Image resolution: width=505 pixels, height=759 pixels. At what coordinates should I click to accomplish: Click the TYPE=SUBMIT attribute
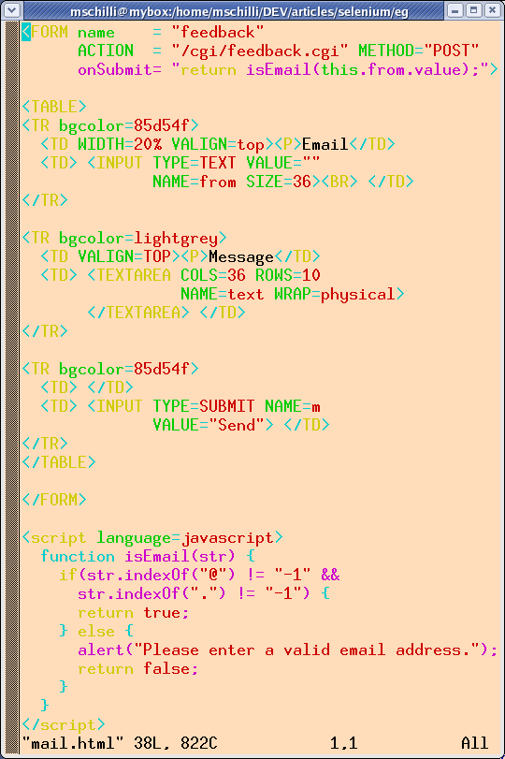[204, 406]
